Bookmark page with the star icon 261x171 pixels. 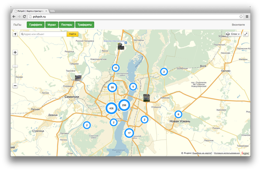241,16
